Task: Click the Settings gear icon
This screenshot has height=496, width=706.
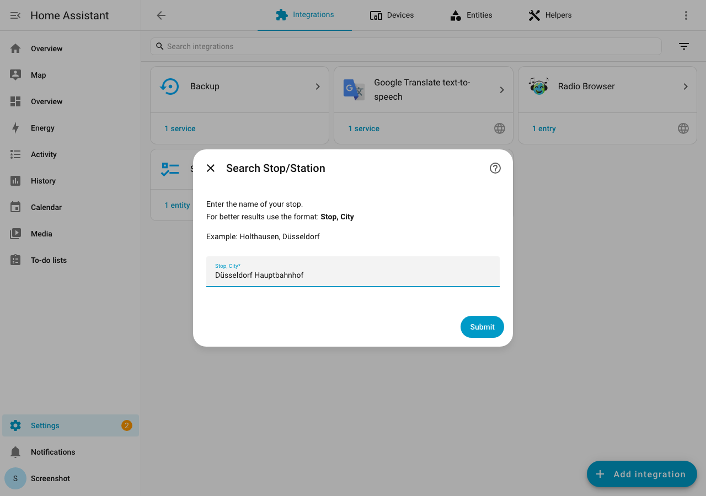Action: tap(15, 425)
